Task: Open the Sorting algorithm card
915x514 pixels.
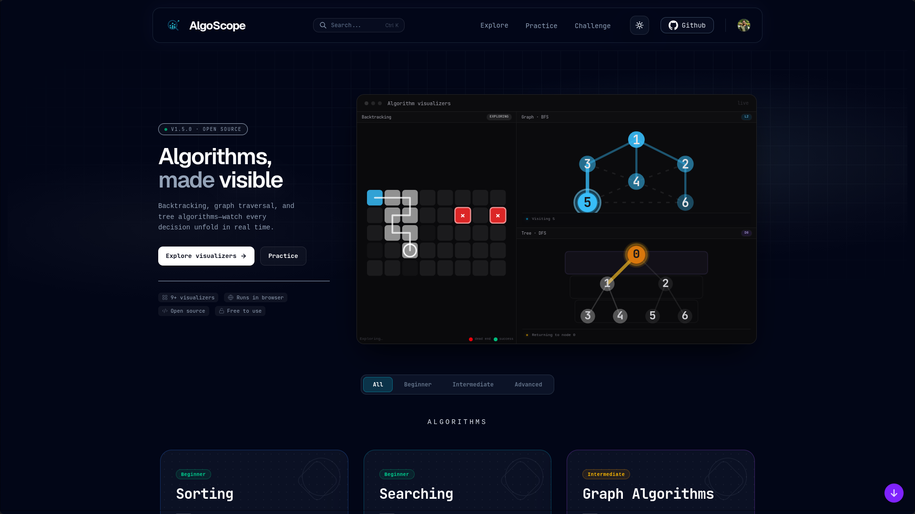Action: (254, 482)
